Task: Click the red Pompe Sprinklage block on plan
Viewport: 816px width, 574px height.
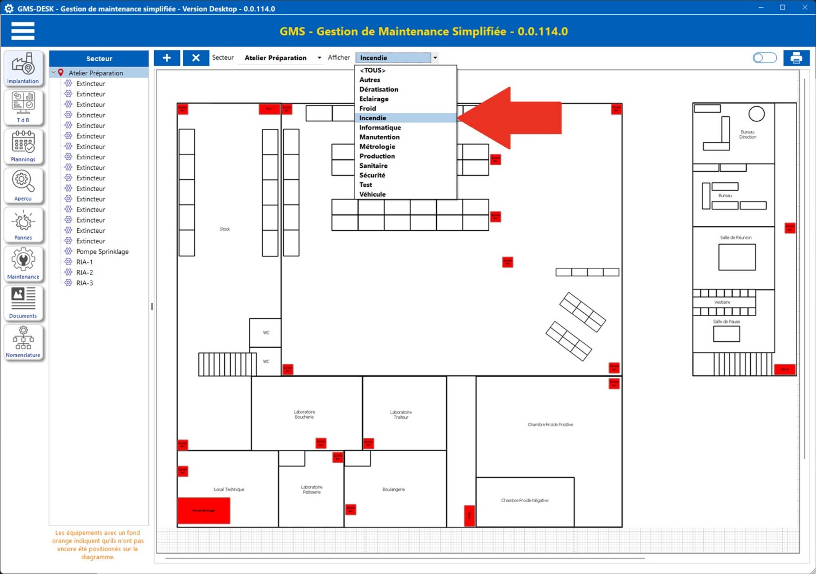Action: (204, 510)
